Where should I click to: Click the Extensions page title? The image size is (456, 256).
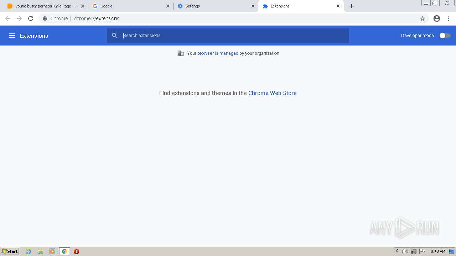click(x=34, y=36)
